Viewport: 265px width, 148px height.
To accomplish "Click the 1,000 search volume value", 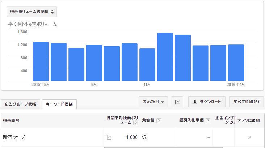I will (x=132, y=138).
